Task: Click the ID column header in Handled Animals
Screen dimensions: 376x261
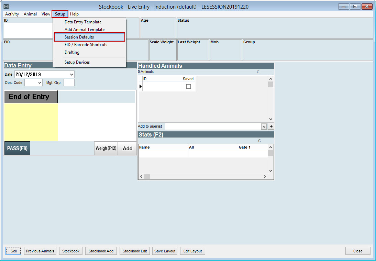Action: click(x=162, y=79)
